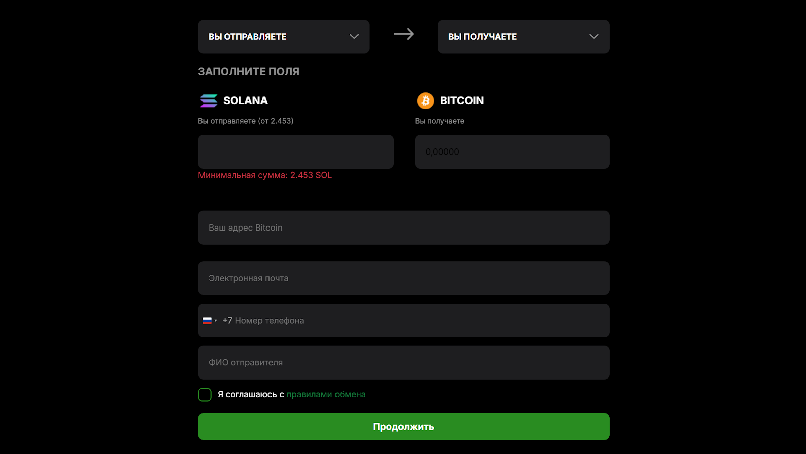Open the Russian flag country code selector
806x454 pixels.
[x=209, y=321]
